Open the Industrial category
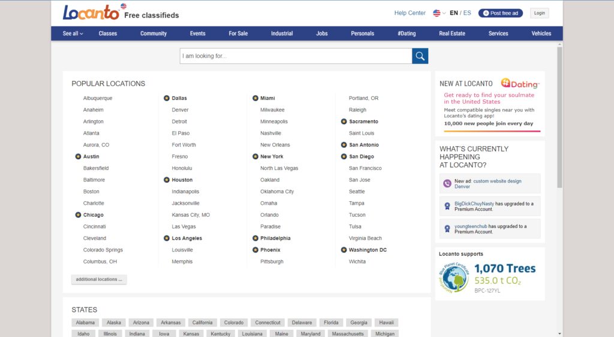This screenshot has height=337, width=614. 282,34
